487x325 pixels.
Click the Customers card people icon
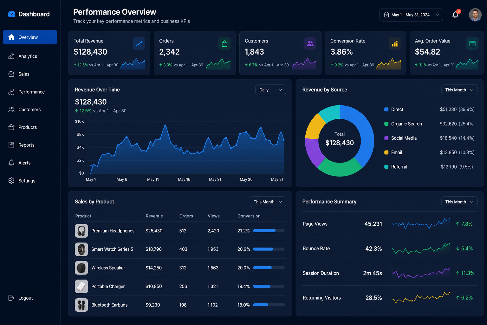tap(310, 44)
